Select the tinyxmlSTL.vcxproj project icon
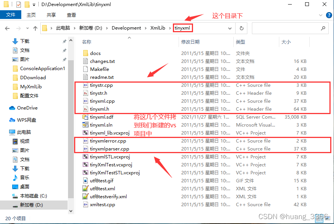 (x=85, y=157)
